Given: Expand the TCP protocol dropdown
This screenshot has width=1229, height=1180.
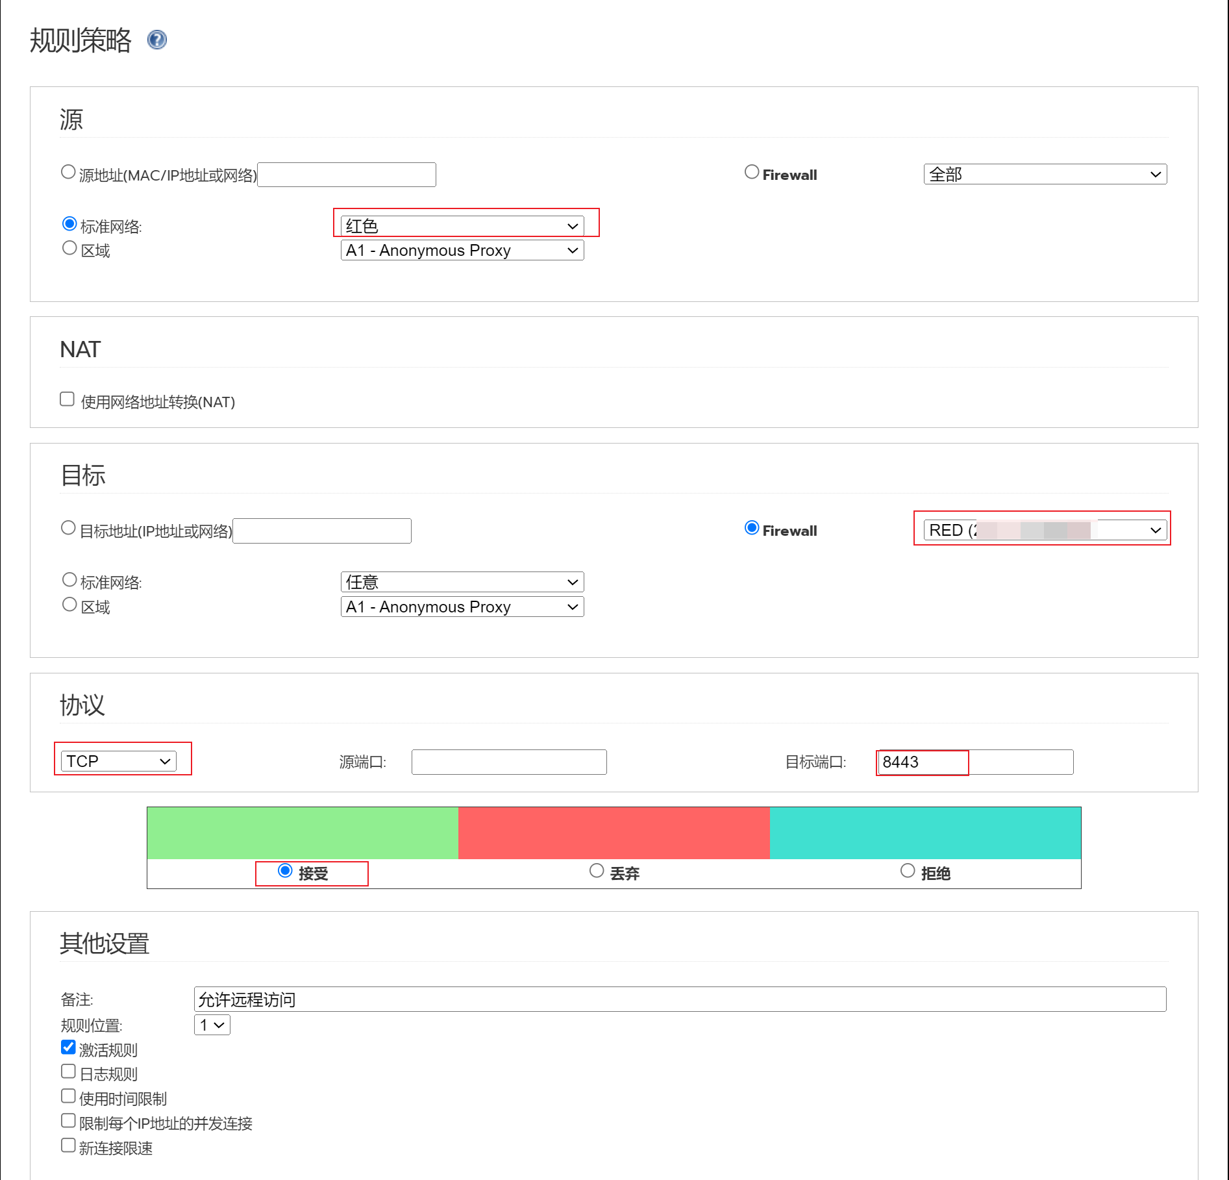Looking at the screenshot, I should tap(119, 761).
